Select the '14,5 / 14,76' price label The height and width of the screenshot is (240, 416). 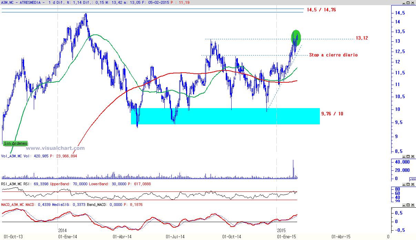[x=321, y=10]
